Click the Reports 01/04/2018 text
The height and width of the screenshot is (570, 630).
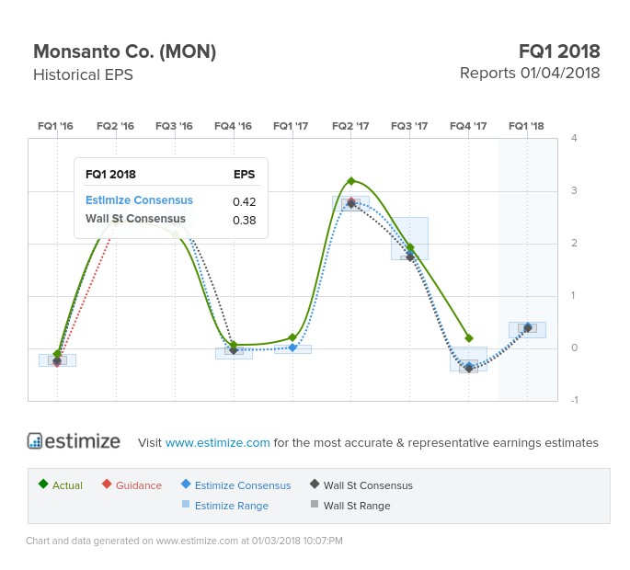pyautogui.click(x=530, y=74)
